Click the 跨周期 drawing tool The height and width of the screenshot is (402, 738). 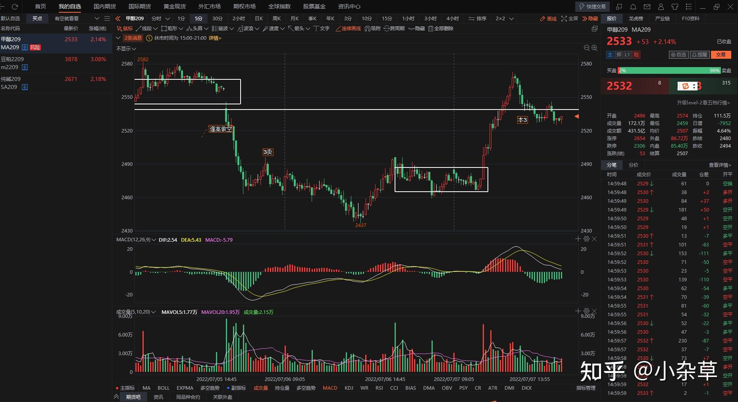pyautogui.click(x=394, y=29)
